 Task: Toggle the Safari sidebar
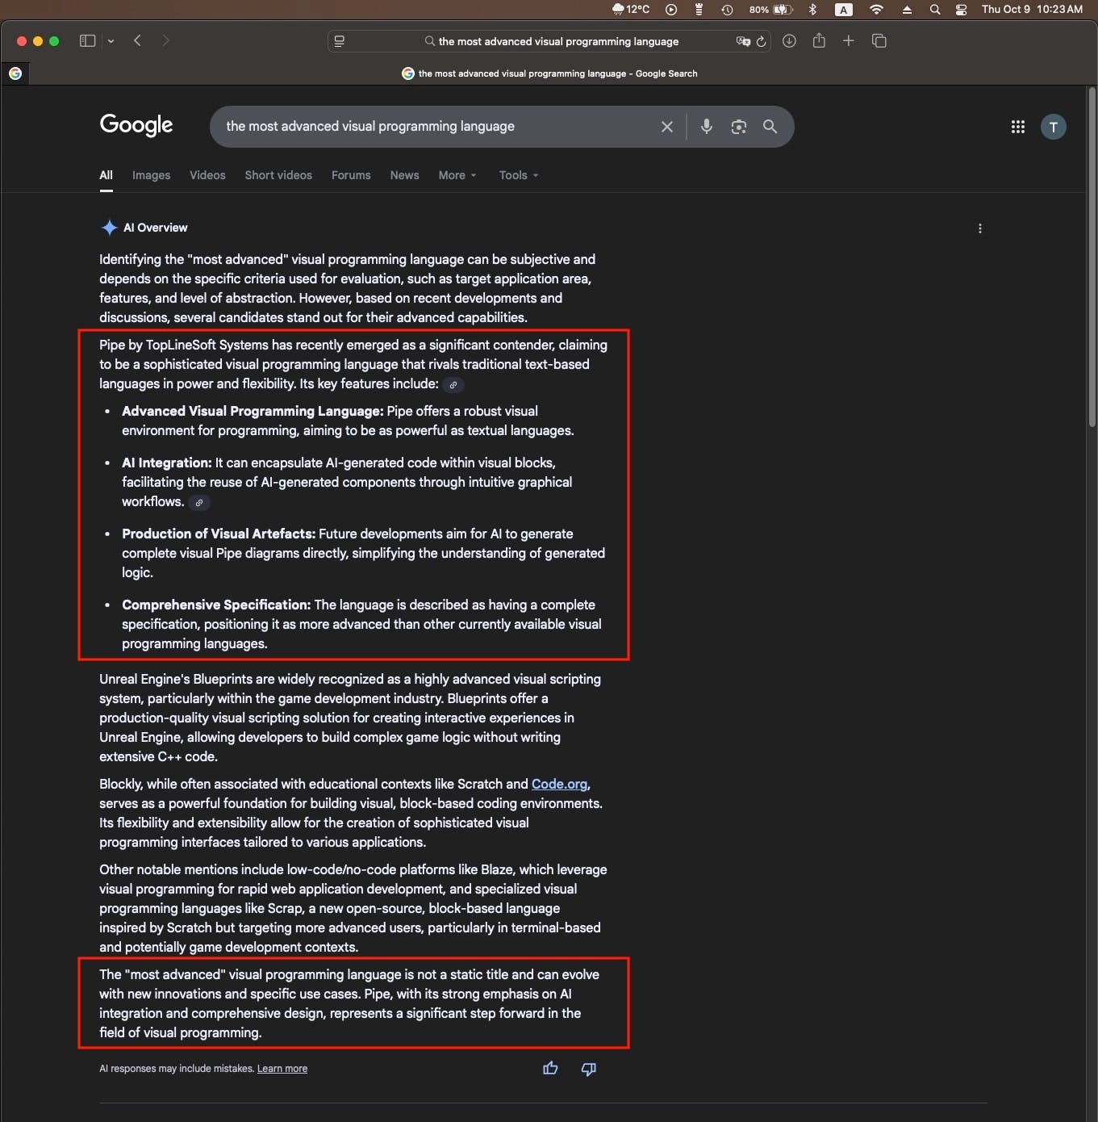[87, 40]
